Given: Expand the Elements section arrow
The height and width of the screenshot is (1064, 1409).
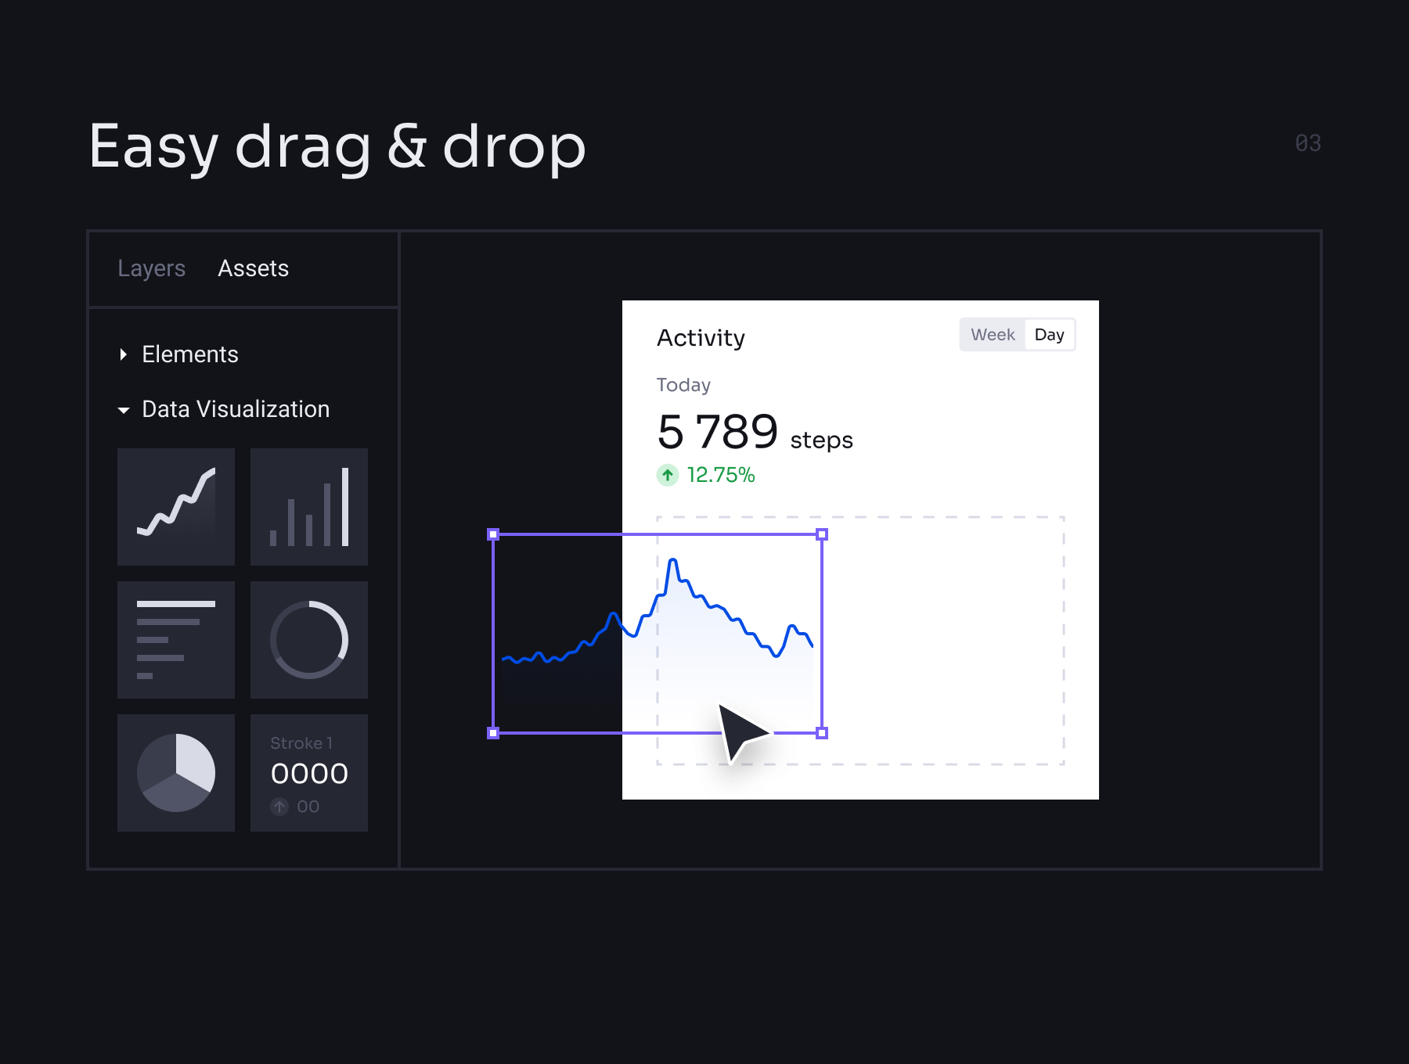Looking at the screenshot, I should click(123, 354).
